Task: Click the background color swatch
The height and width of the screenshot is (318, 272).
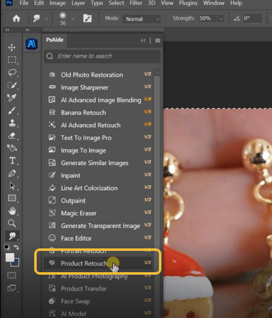Action: [17, 264]
